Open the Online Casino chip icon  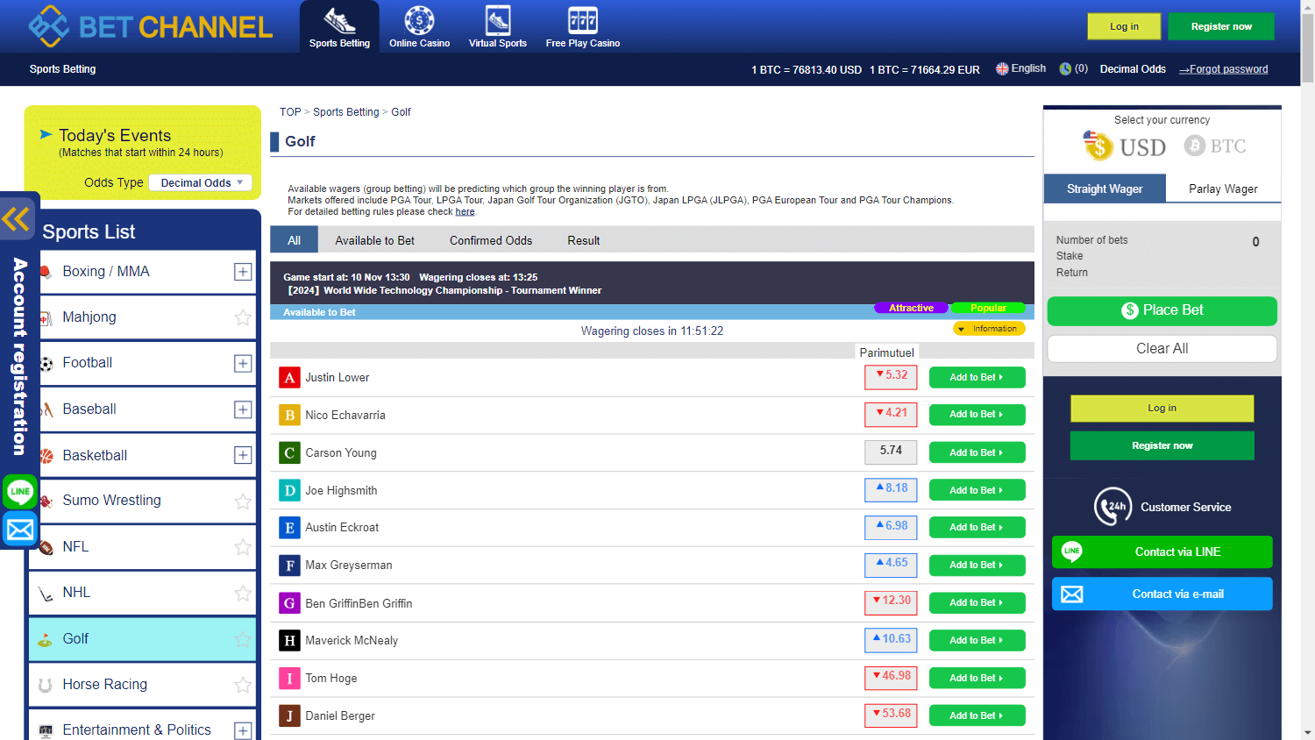(419, 20)
